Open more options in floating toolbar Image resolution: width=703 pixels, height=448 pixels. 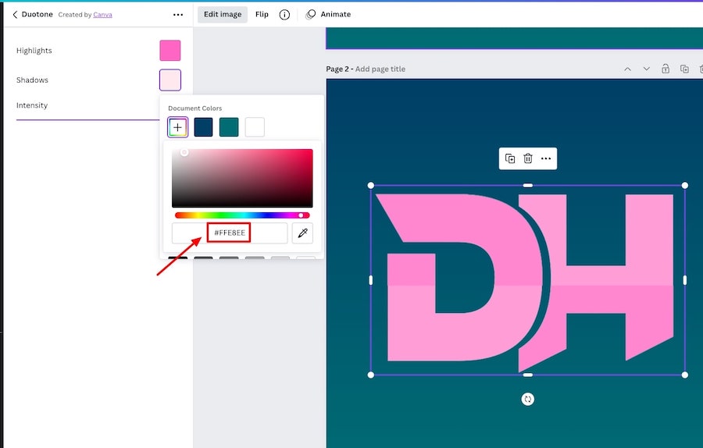[x=546, y=158]
